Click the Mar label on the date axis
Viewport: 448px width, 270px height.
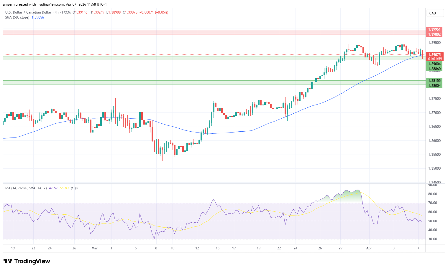95,248
